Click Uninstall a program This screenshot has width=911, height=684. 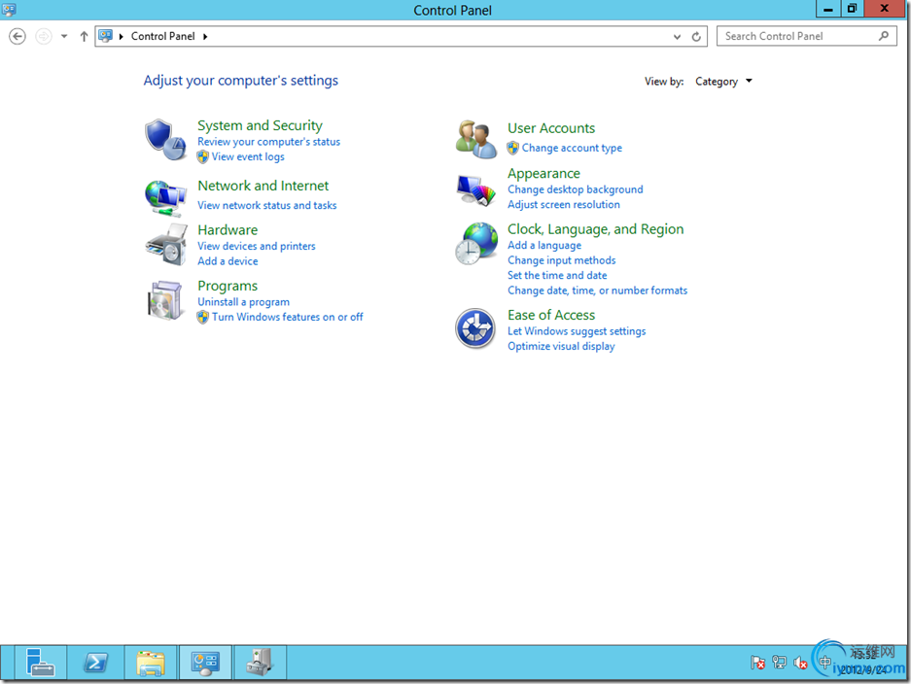243,302
